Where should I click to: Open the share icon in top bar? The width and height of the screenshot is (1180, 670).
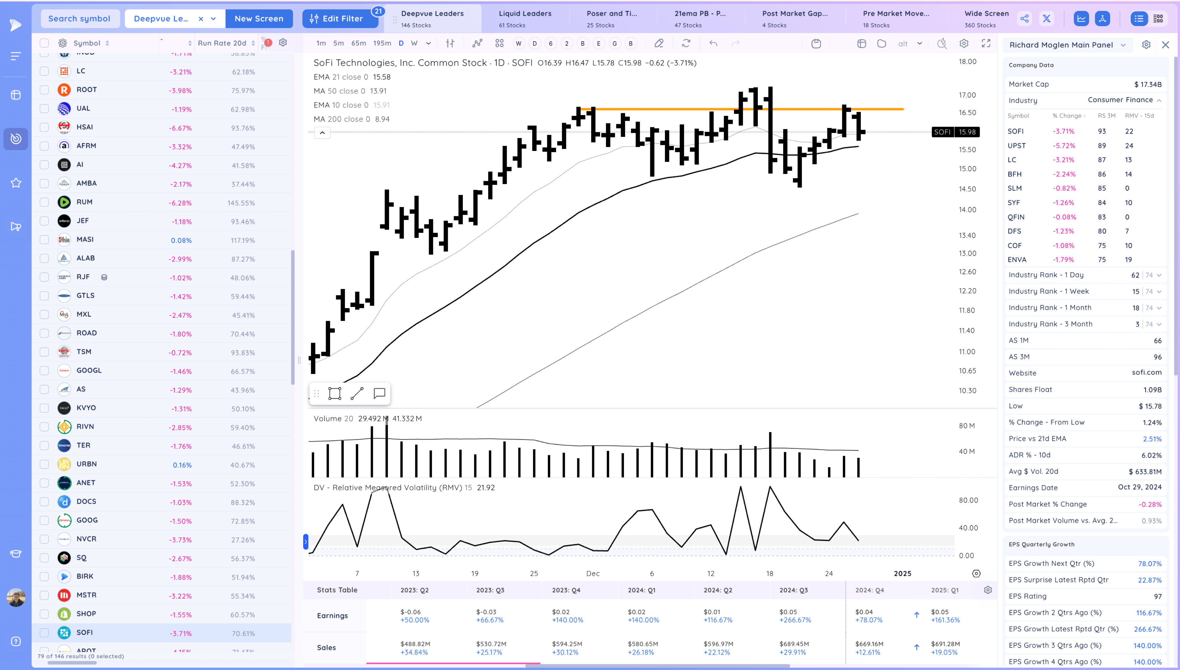click(x=1025, y=18)
